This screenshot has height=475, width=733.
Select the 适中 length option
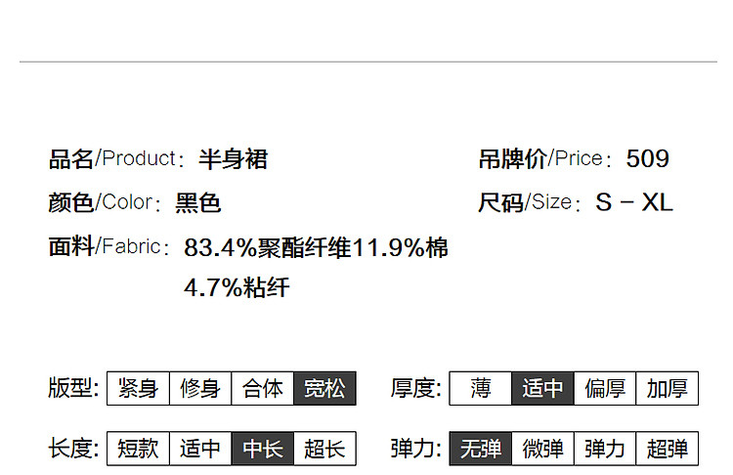pos(200,449)
